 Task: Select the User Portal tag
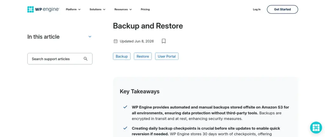(167, 56)
